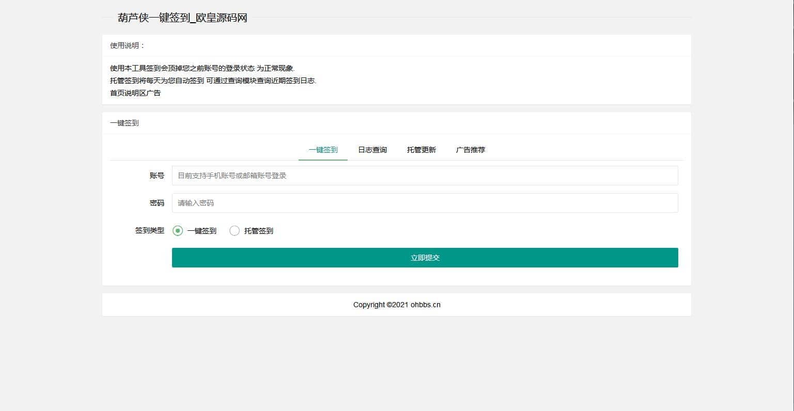This screenshot has width=794, height=411.
Task: Click the 一键签到 card header above tabs
Action: [x=124, y=123]
